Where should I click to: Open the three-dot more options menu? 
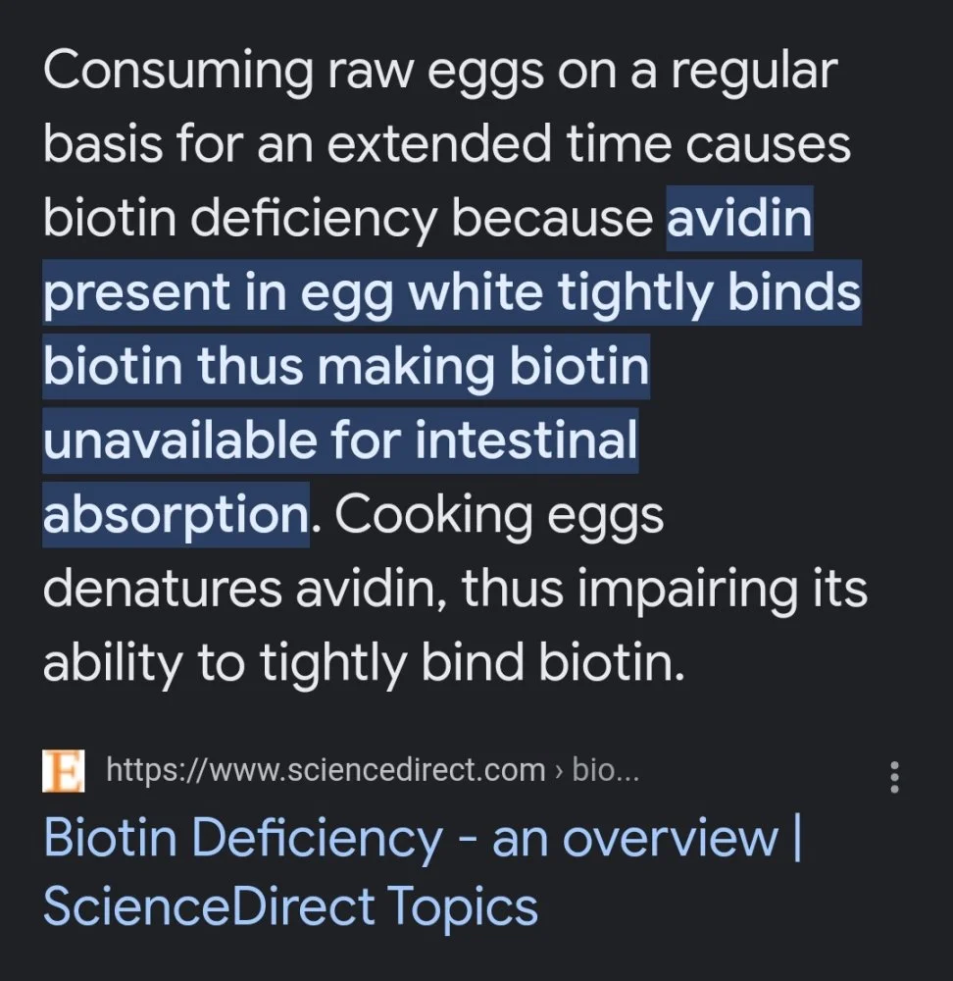tap(893, 776)
